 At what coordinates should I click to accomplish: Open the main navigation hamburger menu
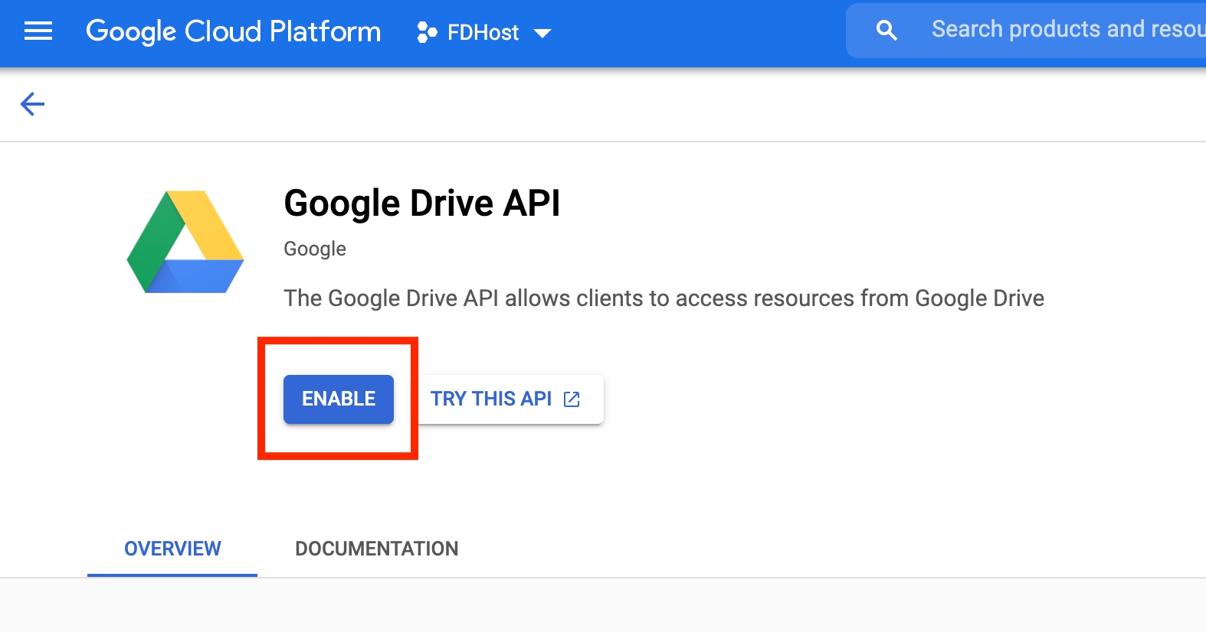[x=38, y=31]
